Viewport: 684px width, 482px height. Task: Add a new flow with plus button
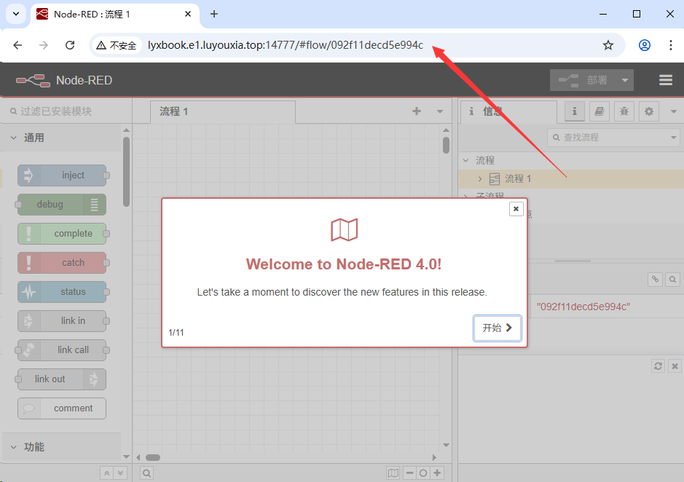[417, 111]
